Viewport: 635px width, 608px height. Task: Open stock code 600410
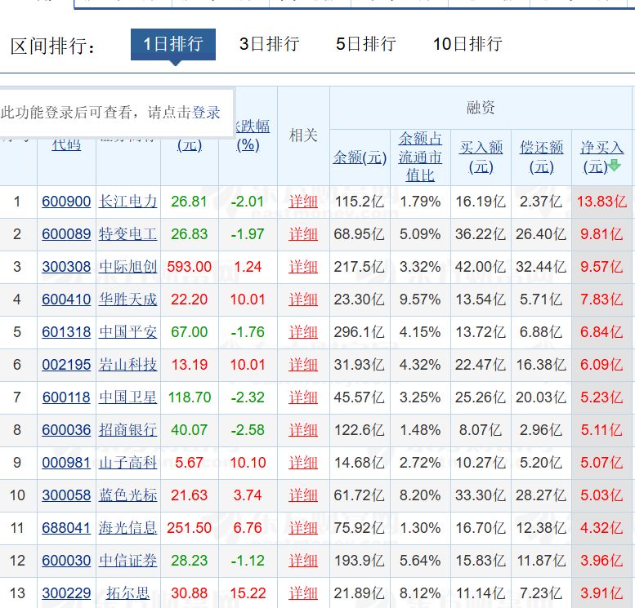(x=66, y=300)
